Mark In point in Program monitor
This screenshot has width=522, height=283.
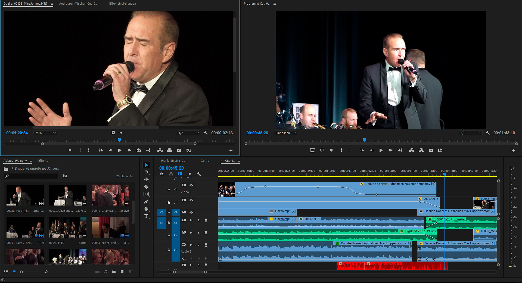coord(341,150)
